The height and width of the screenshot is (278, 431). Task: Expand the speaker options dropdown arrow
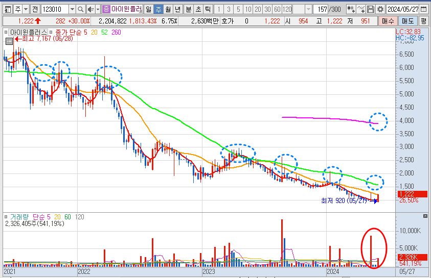(x=98, y=10)
